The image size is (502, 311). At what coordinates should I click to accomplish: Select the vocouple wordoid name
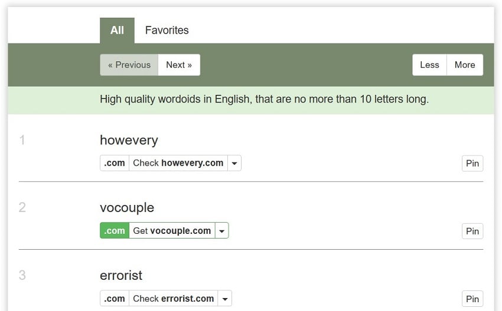127,208
